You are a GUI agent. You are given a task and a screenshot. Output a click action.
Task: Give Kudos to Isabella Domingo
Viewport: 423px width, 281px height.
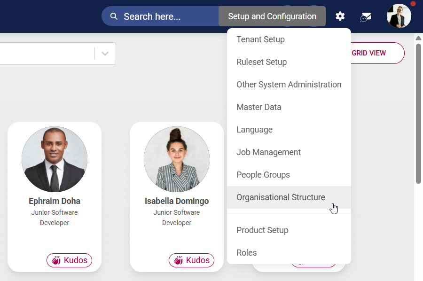pyautogui.click(x=191, y=260)
